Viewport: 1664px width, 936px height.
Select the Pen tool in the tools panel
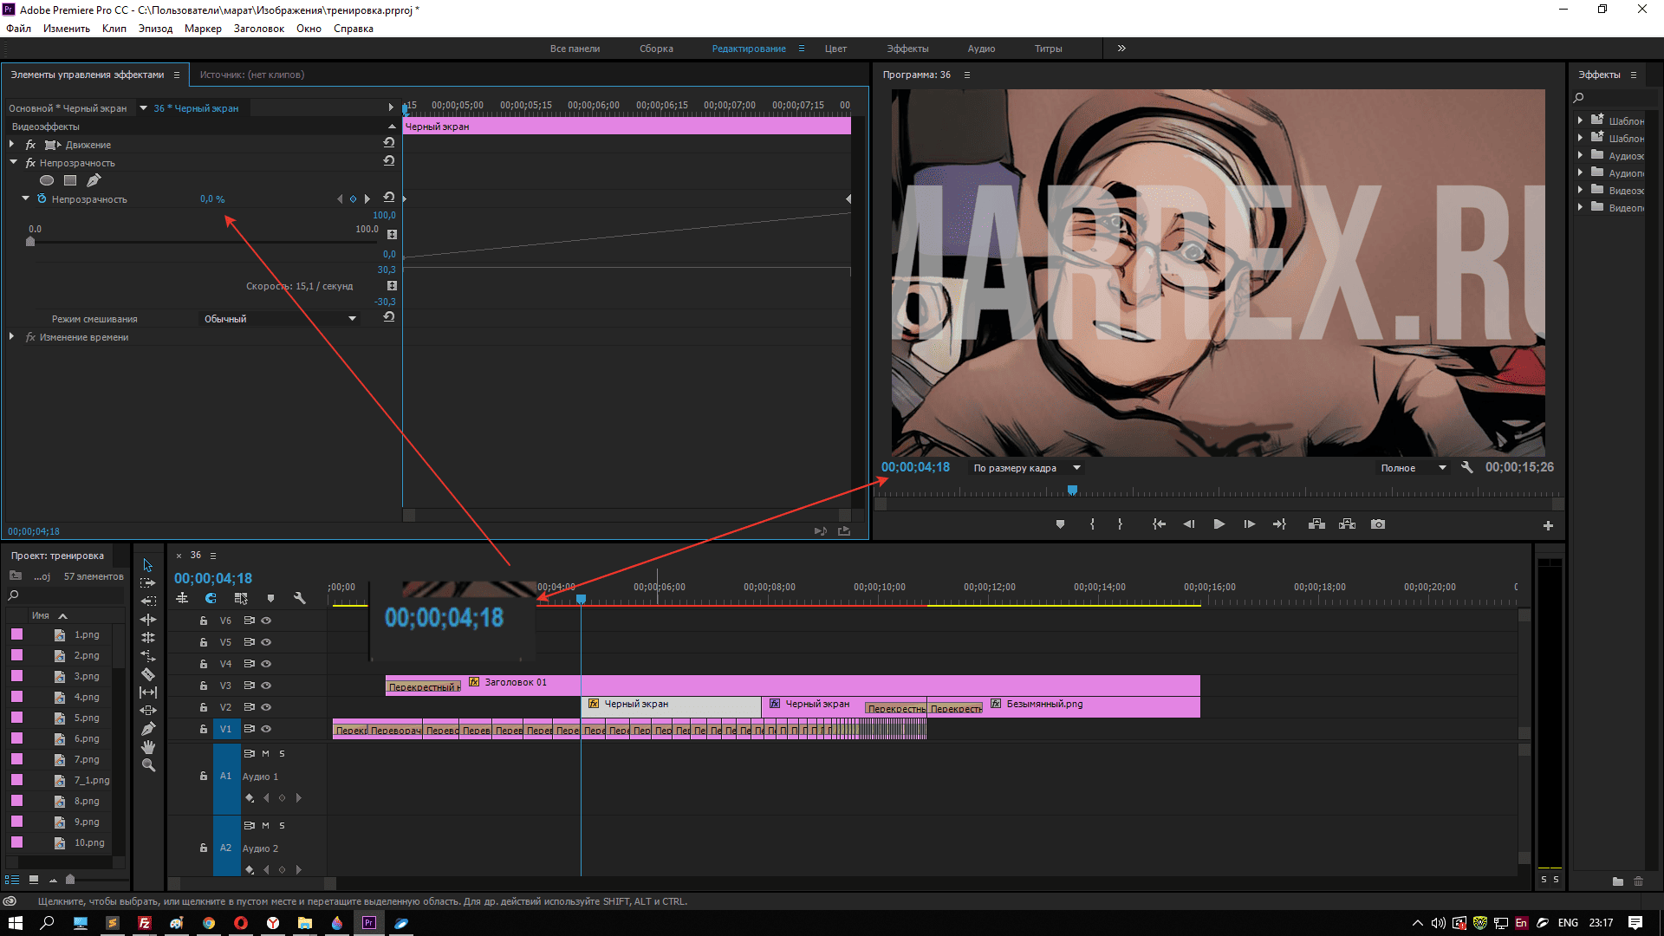[148, 729]
